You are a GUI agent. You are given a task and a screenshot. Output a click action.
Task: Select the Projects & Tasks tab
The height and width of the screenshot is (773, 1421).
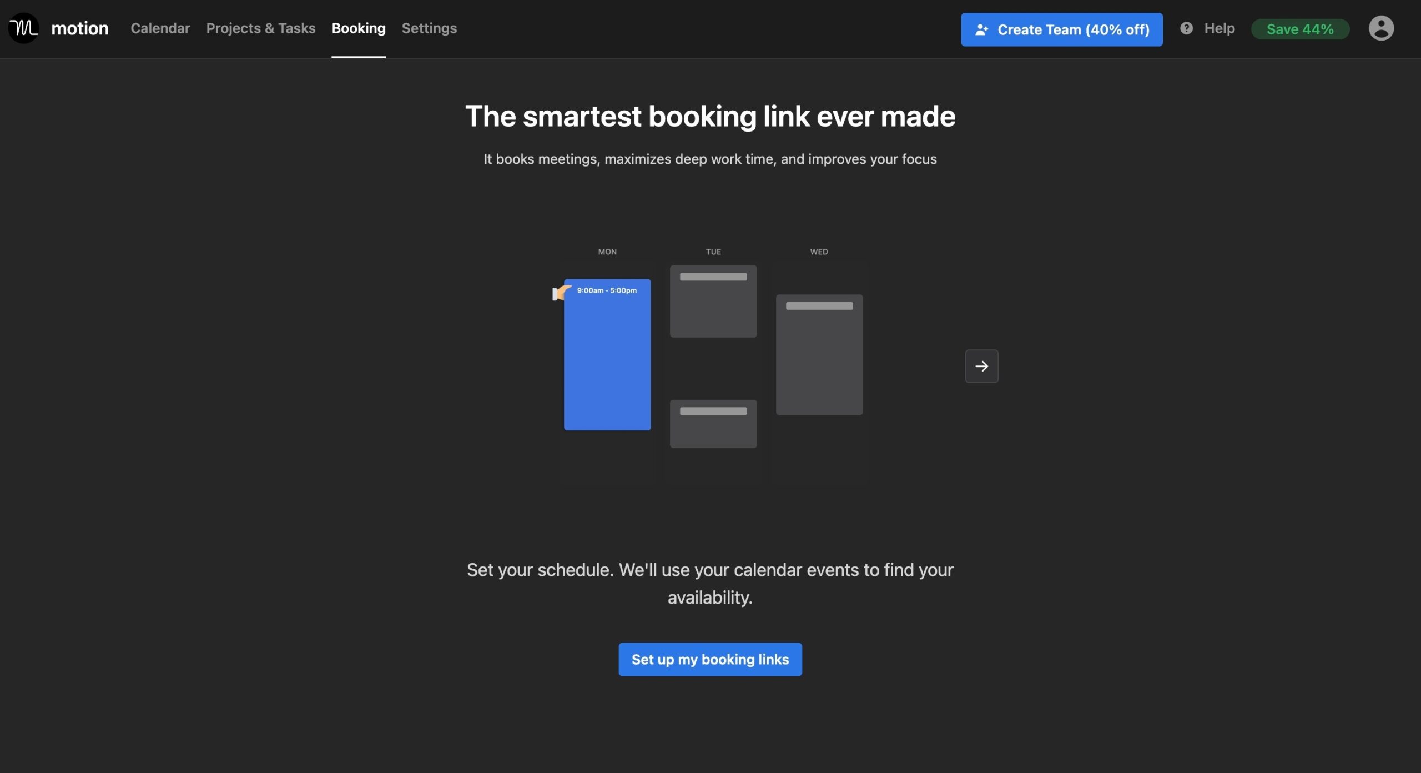(261, 27)
